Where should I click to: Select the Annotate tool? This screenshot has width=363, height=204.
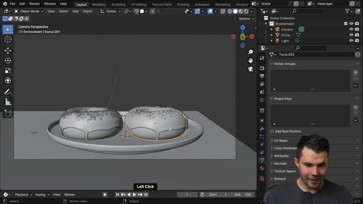8,92
